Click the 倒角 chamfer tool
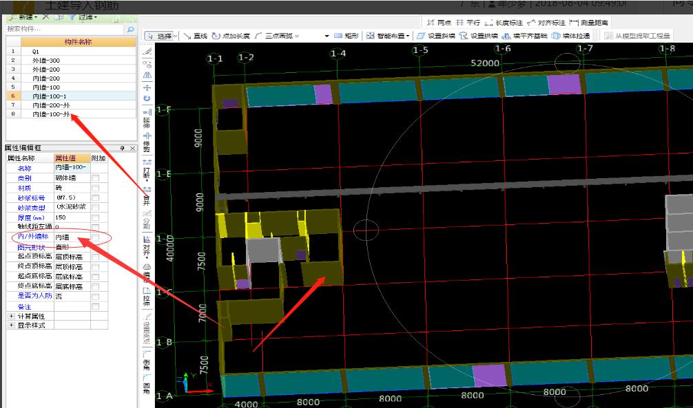The height and width of the screenshot is (408, 693). [147, 361]
